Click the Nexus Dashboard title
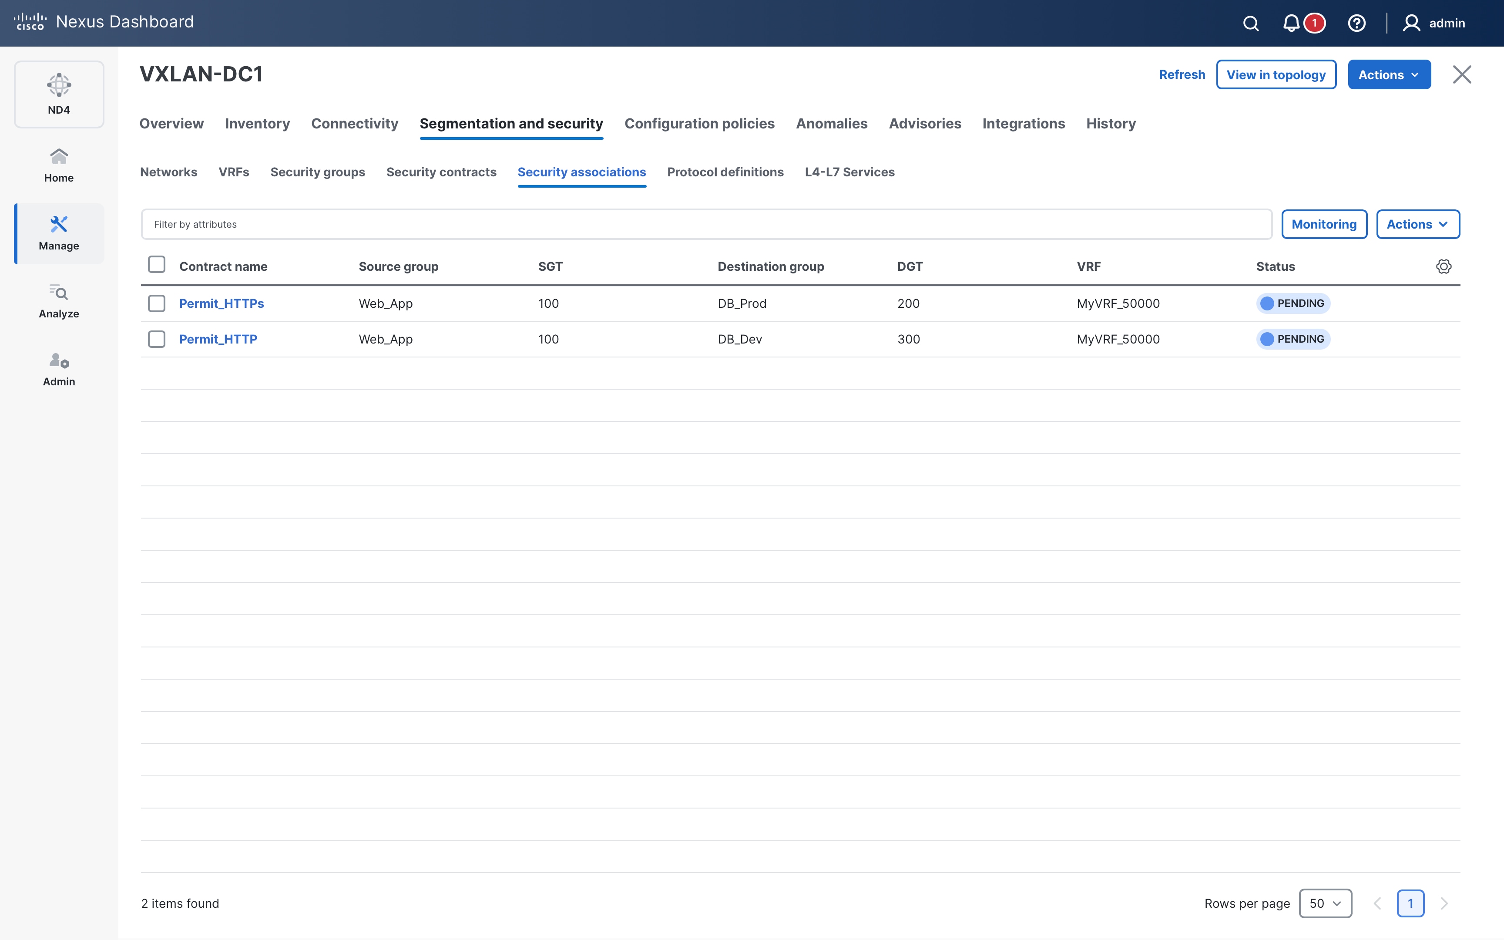This screenshot has height=940, width=1504. tap(124, 22)
